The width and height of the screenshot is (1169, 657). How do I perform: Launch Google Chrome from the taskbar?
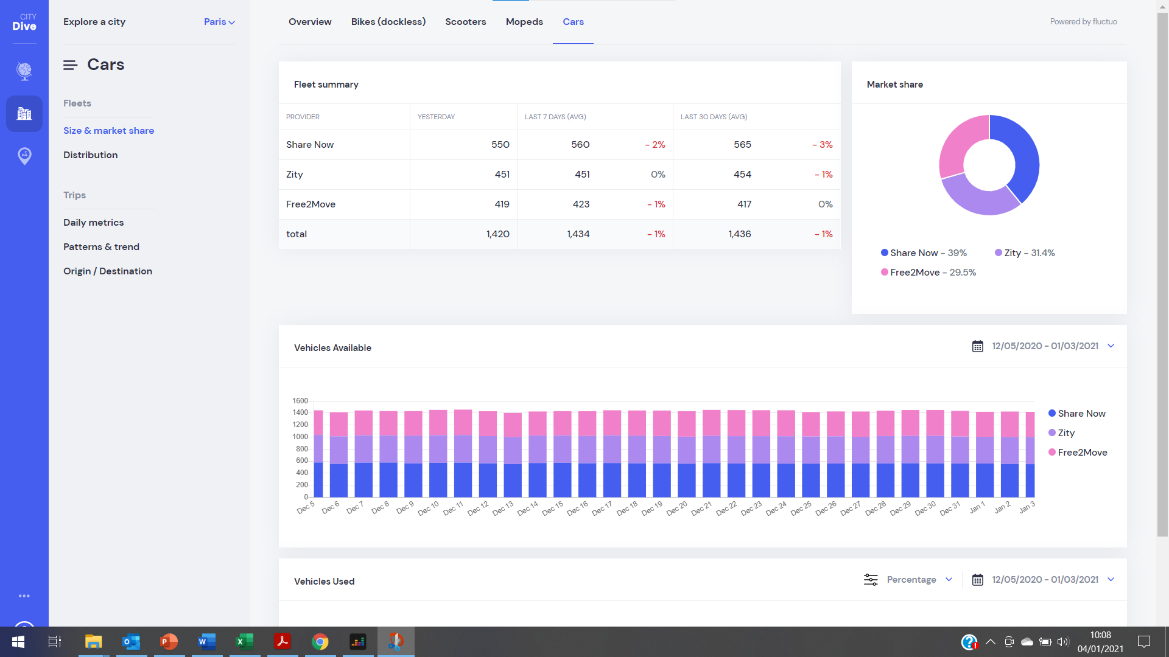coord(320,642)
